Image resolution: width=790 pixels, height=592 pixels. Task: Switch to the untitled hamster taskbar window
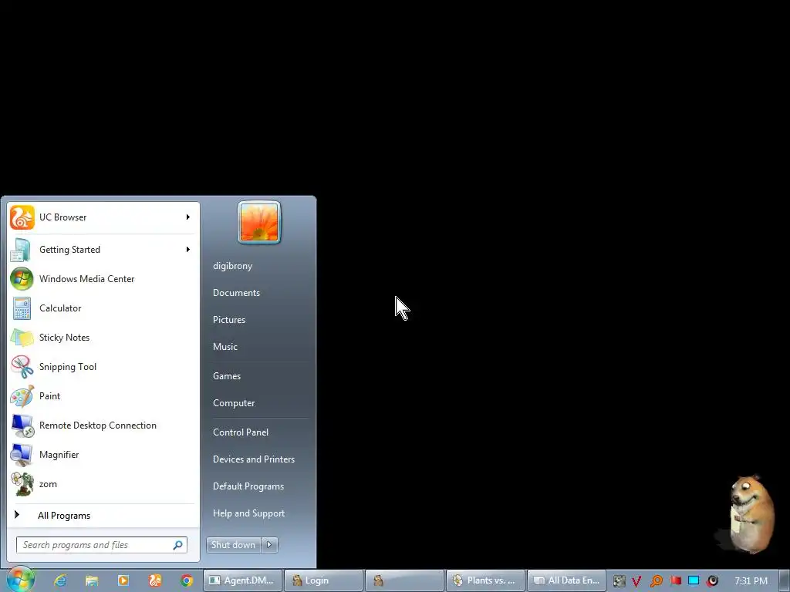coord(404,580)
